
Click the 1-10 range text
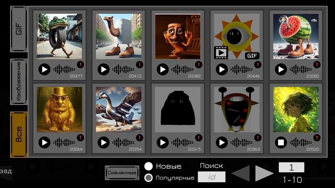point(293,180)
